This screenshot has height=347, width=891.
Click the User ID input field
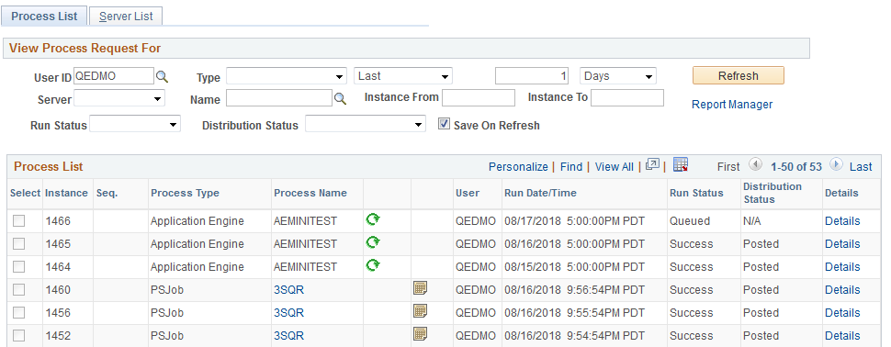tap(114, 76)
